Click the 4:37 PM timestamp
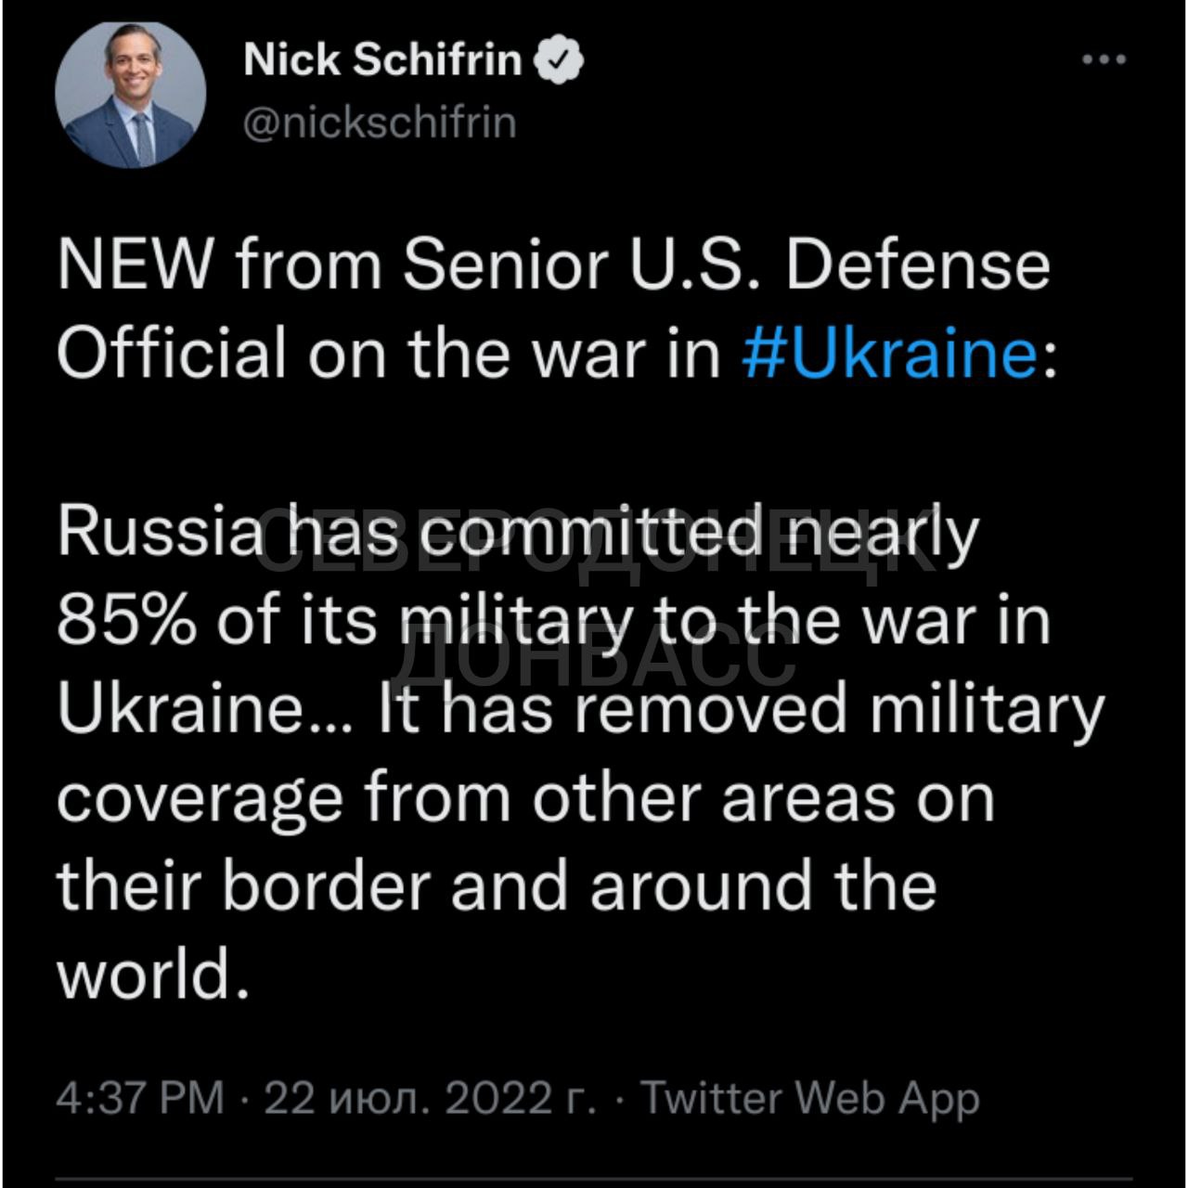The image size is (1188, 1188). (140, 1098)
